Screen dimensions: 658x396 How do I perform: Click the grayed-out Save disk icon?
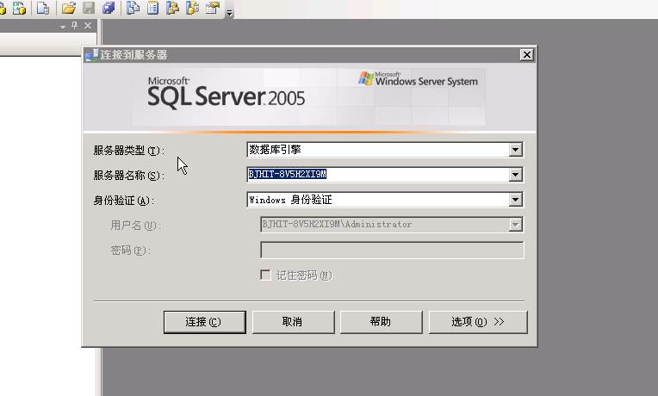coord(89,8)
